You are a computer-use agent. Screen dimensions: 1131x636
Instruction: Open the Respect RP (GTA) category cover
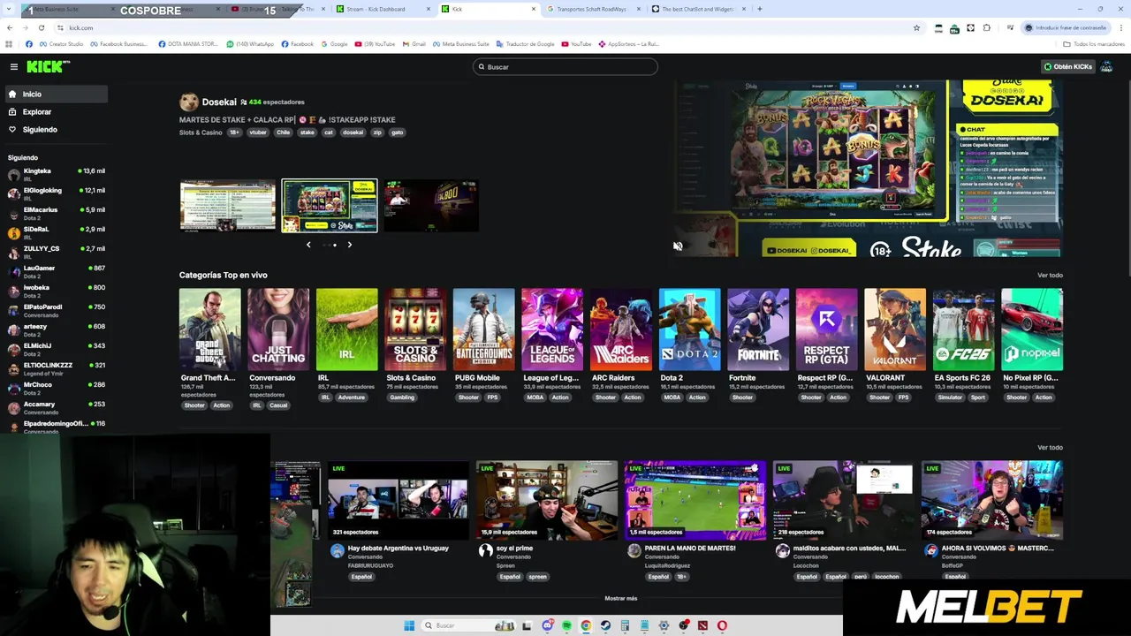(x=826, y=329)
